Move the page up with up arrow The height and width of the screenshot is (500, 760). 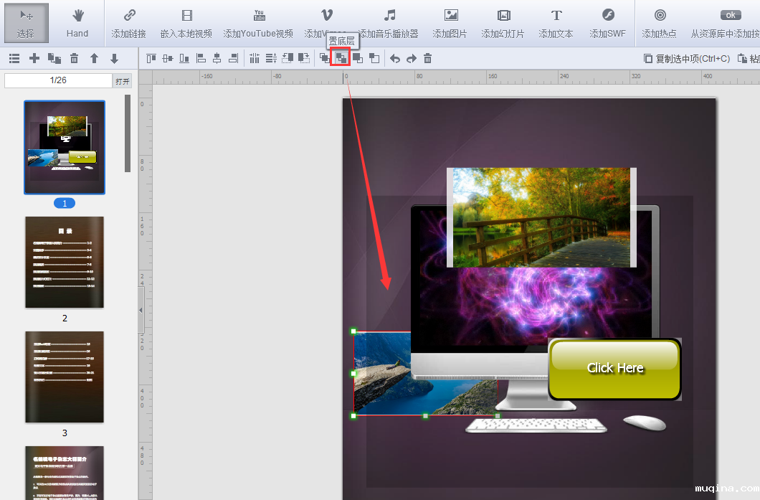tap(94, 59)
